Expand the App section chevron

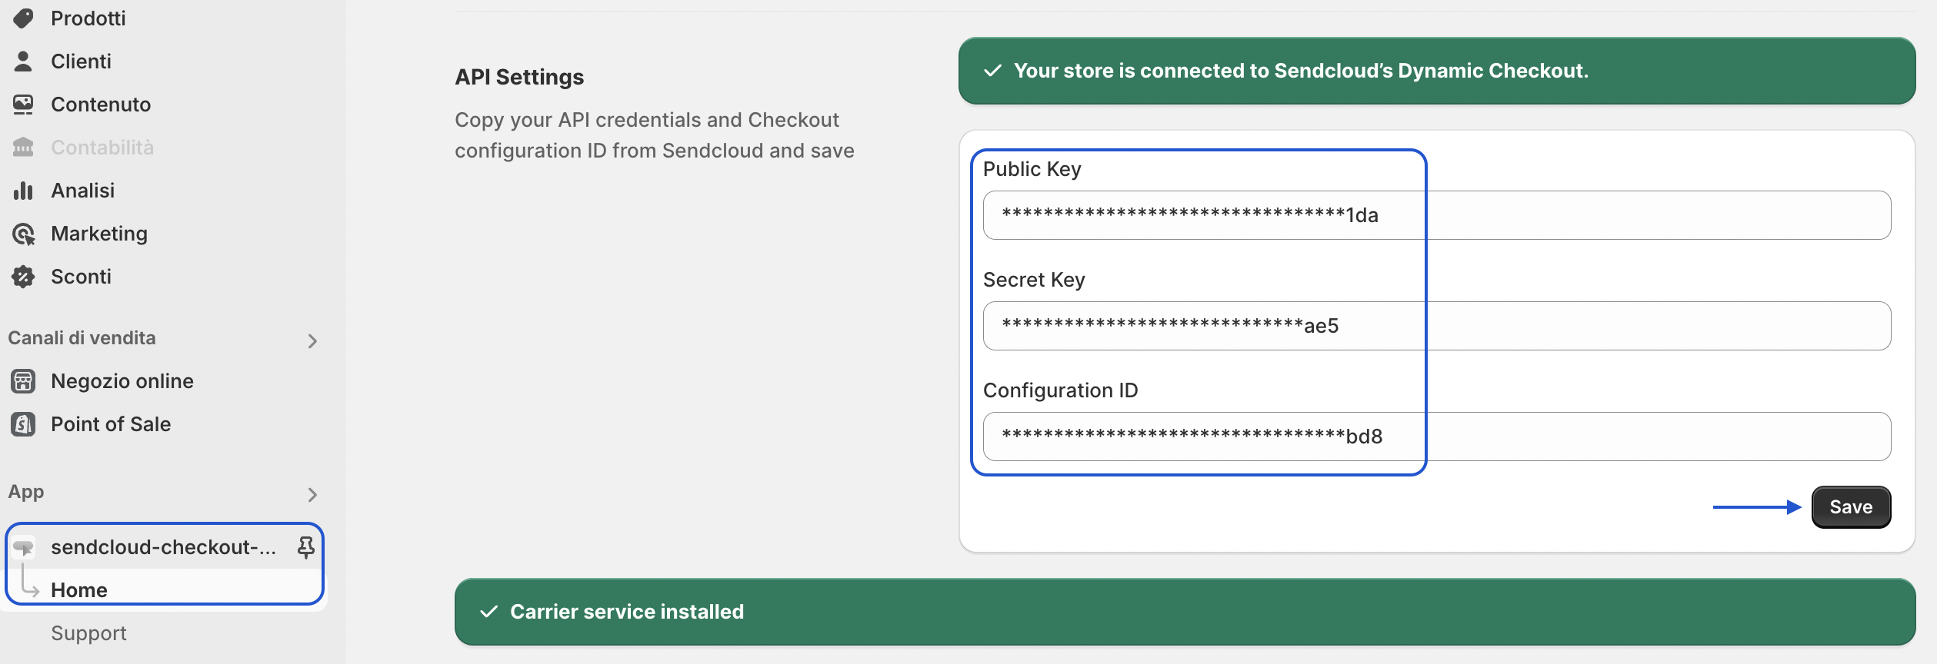312,494
